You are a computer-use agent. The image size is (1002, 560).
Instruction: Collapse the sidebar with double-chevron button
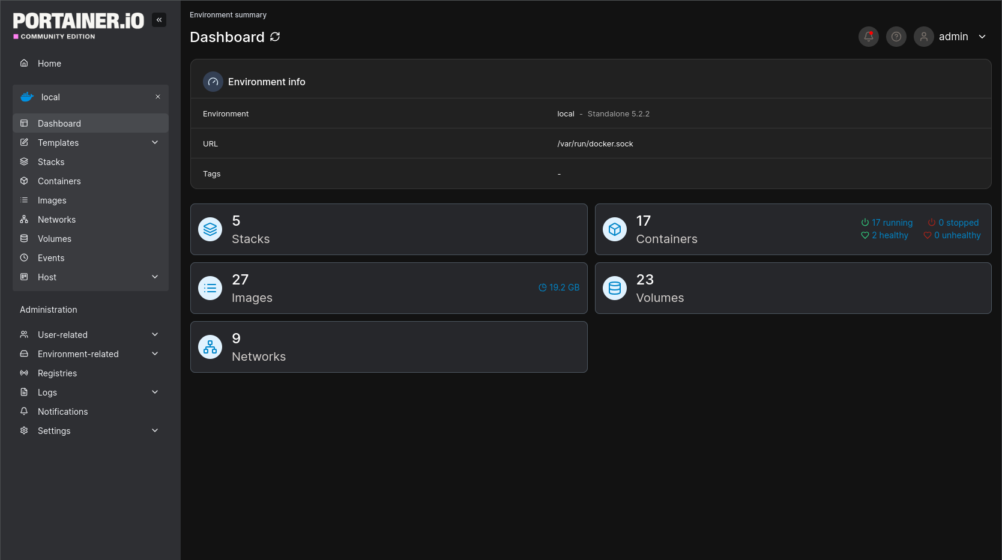point(159,20)
